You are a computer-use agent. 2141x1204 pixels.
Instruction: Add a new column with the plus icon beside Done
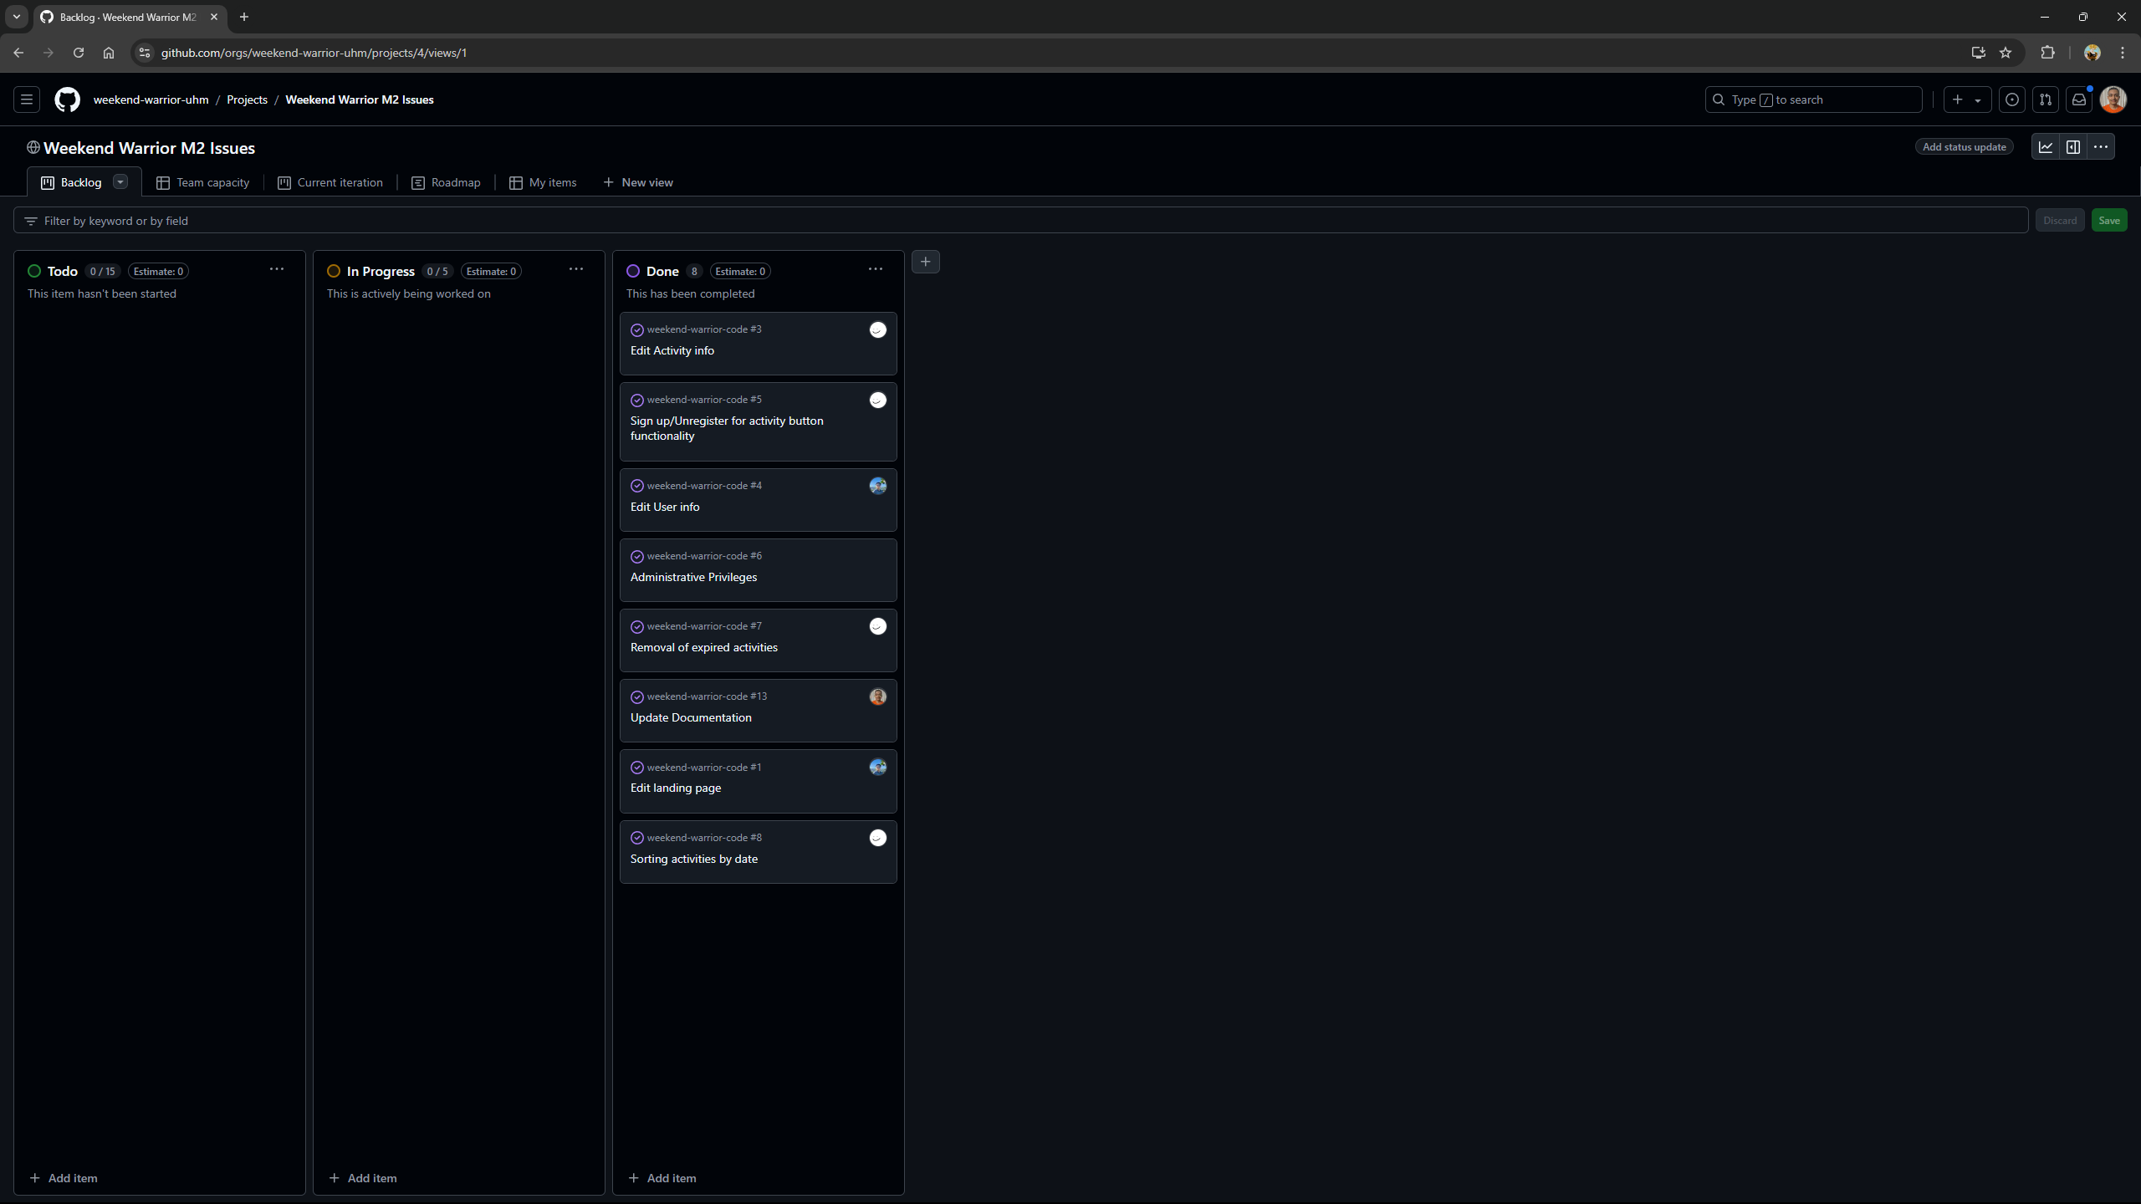[925, 262]
